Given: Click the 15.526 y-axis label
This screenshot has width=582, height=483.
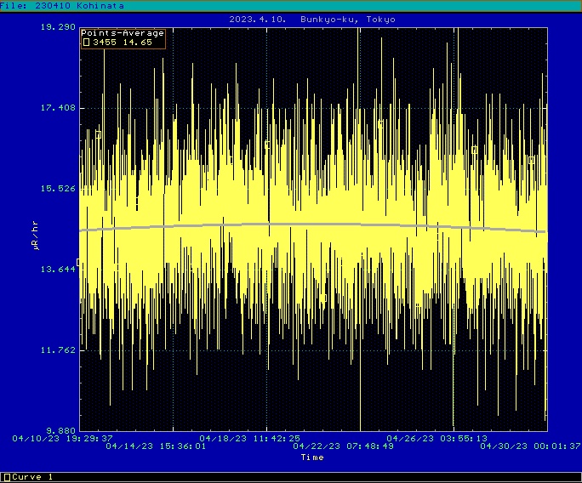Looking at the screenshot, I should click(x=57, y=189).
